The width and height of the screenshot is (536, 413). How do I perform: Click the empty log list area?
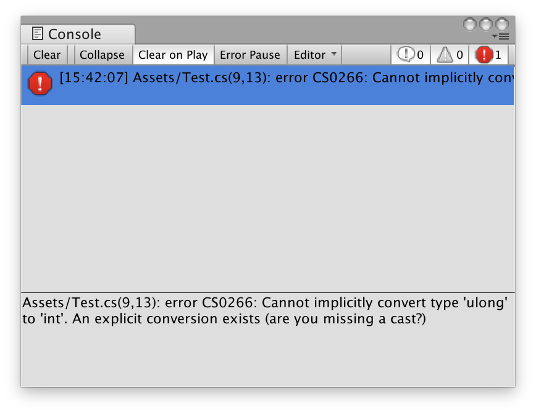pyautogui.click(x=267, y=198)
